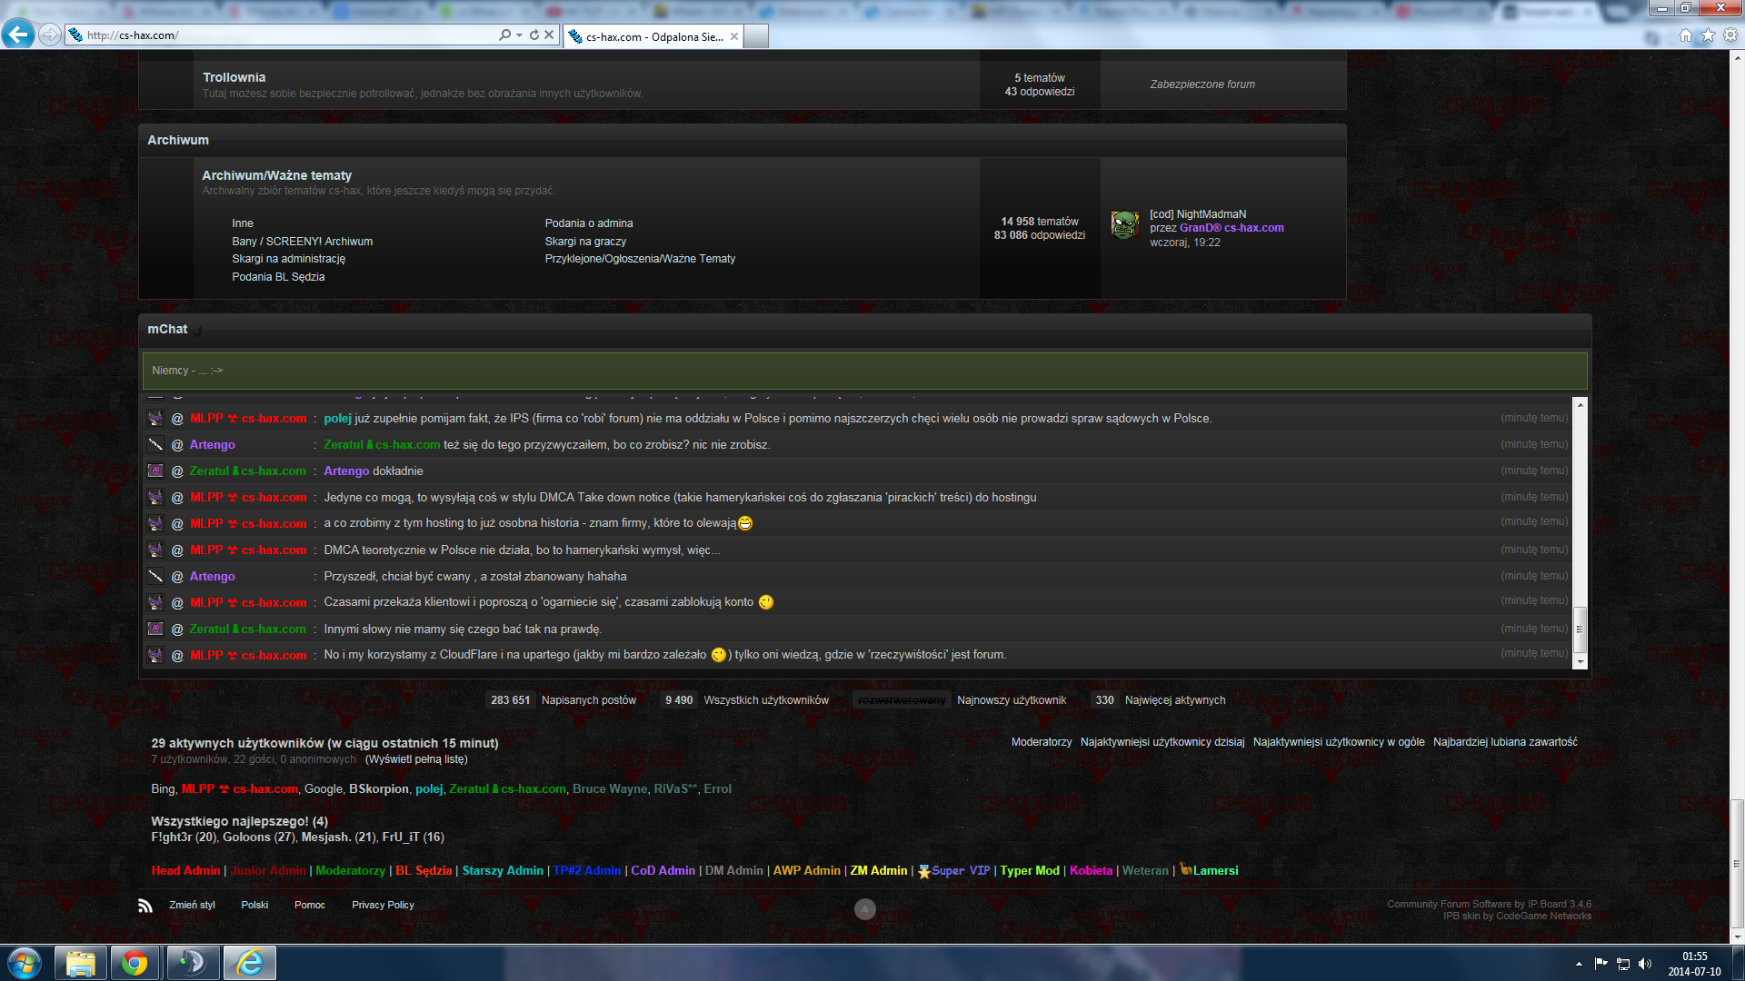
Task: Click the Wyświetl pełną listę link
Action: tap(416, 759)
